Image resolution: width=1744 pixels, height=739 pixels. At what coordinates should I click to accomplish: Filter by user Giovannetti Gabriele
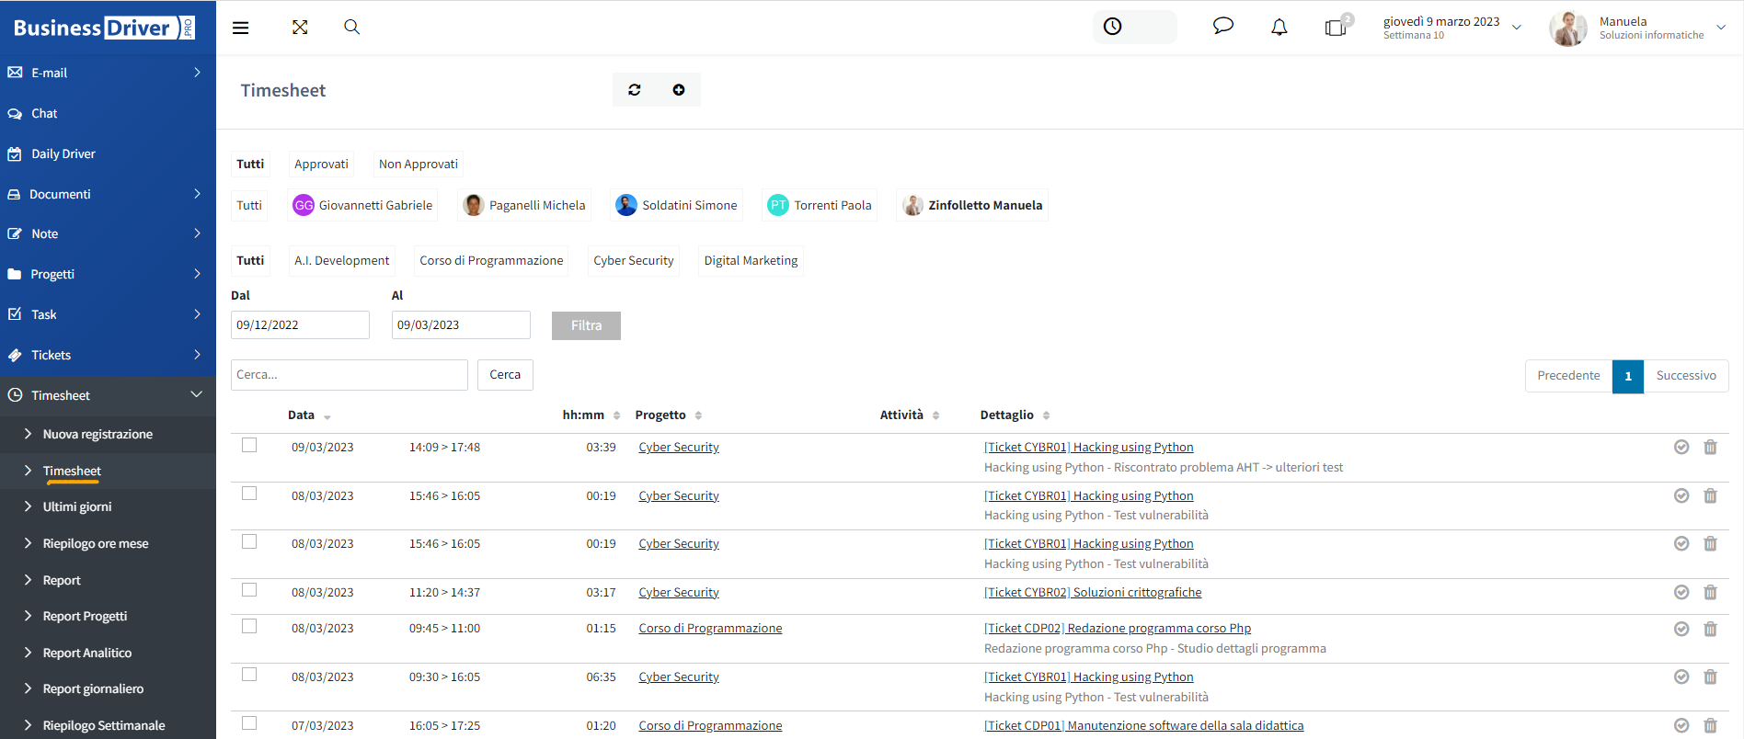362,205
